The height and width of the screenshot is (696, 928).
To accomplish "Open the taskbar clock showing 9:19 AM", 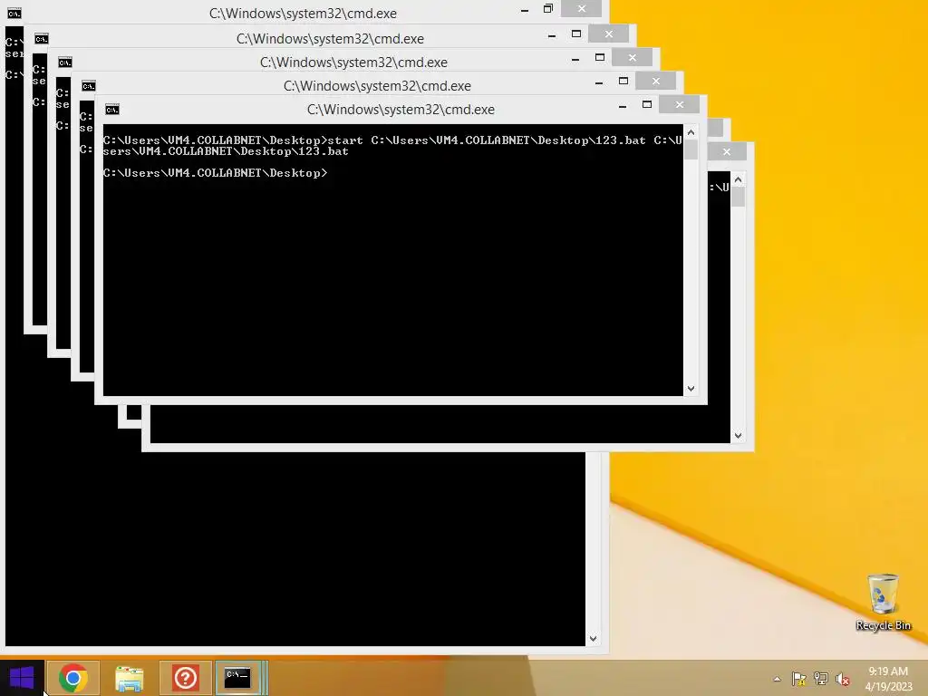I will (888, 679).
